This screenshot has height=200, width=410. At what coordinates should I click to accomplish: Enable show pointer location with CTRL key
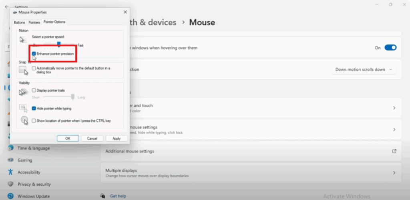[x=34, y=121]
